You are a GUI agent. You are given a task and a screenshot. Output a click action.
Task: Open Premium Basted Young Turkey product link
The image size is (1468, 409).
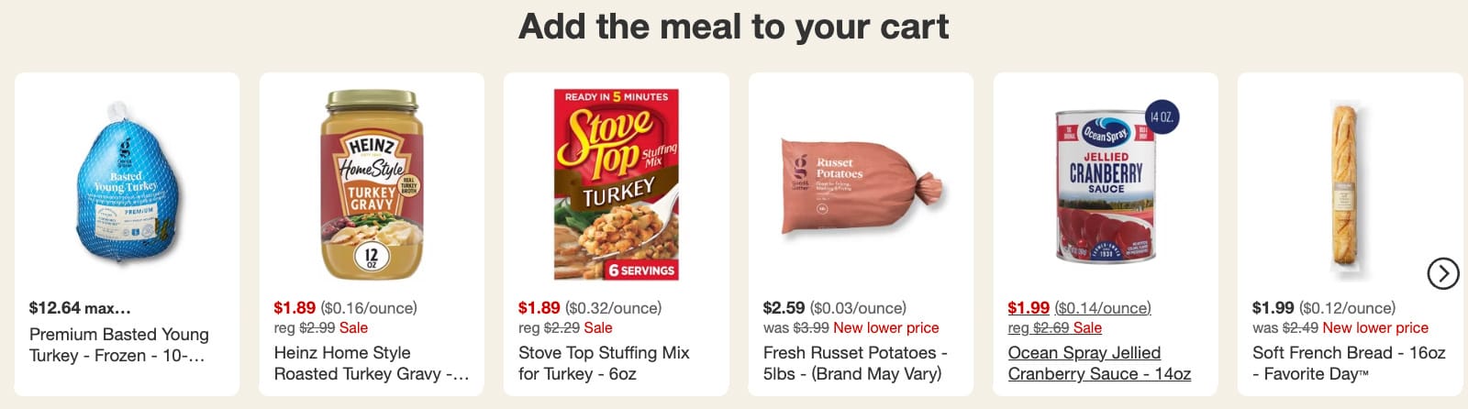coord(119,345)
